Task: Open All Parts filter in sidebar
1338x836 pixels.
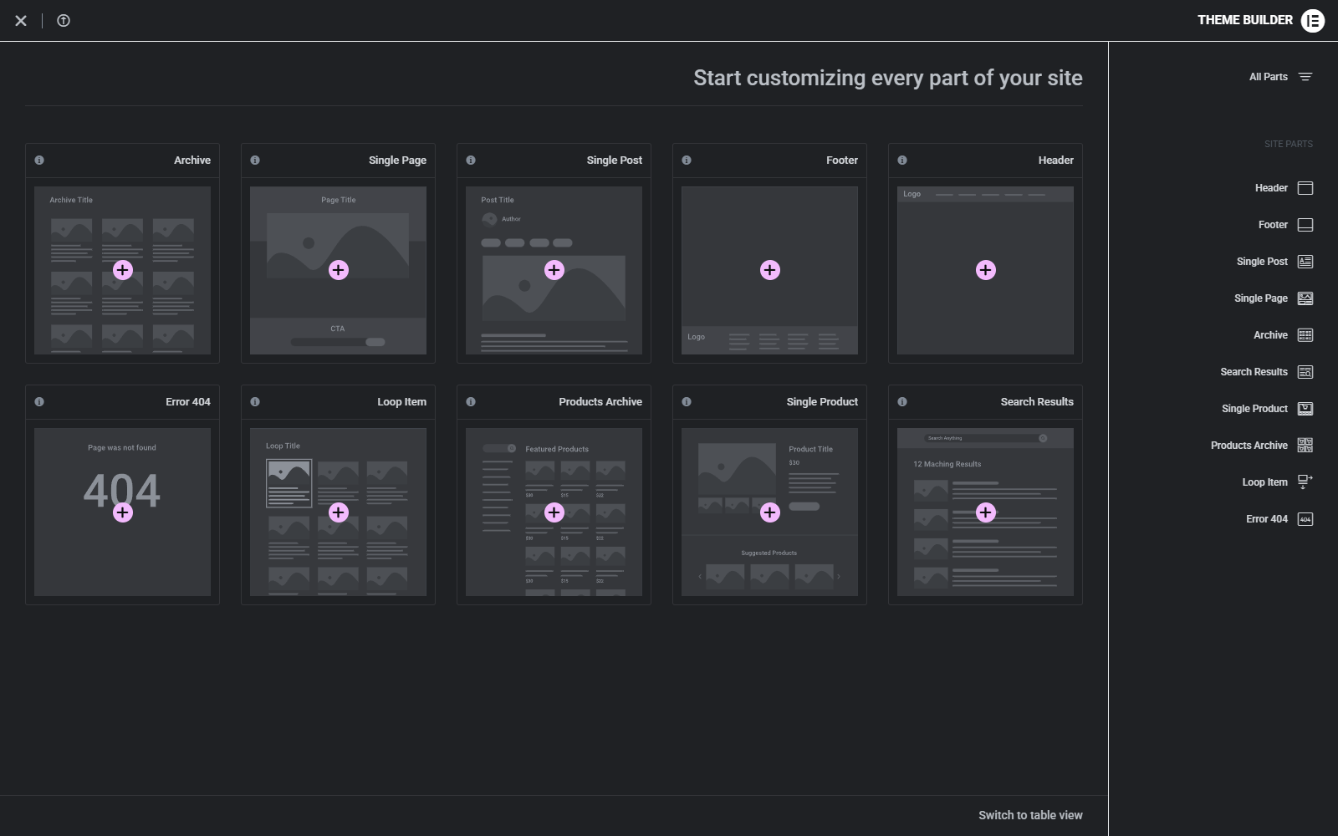Action: tap(1281, 77)
